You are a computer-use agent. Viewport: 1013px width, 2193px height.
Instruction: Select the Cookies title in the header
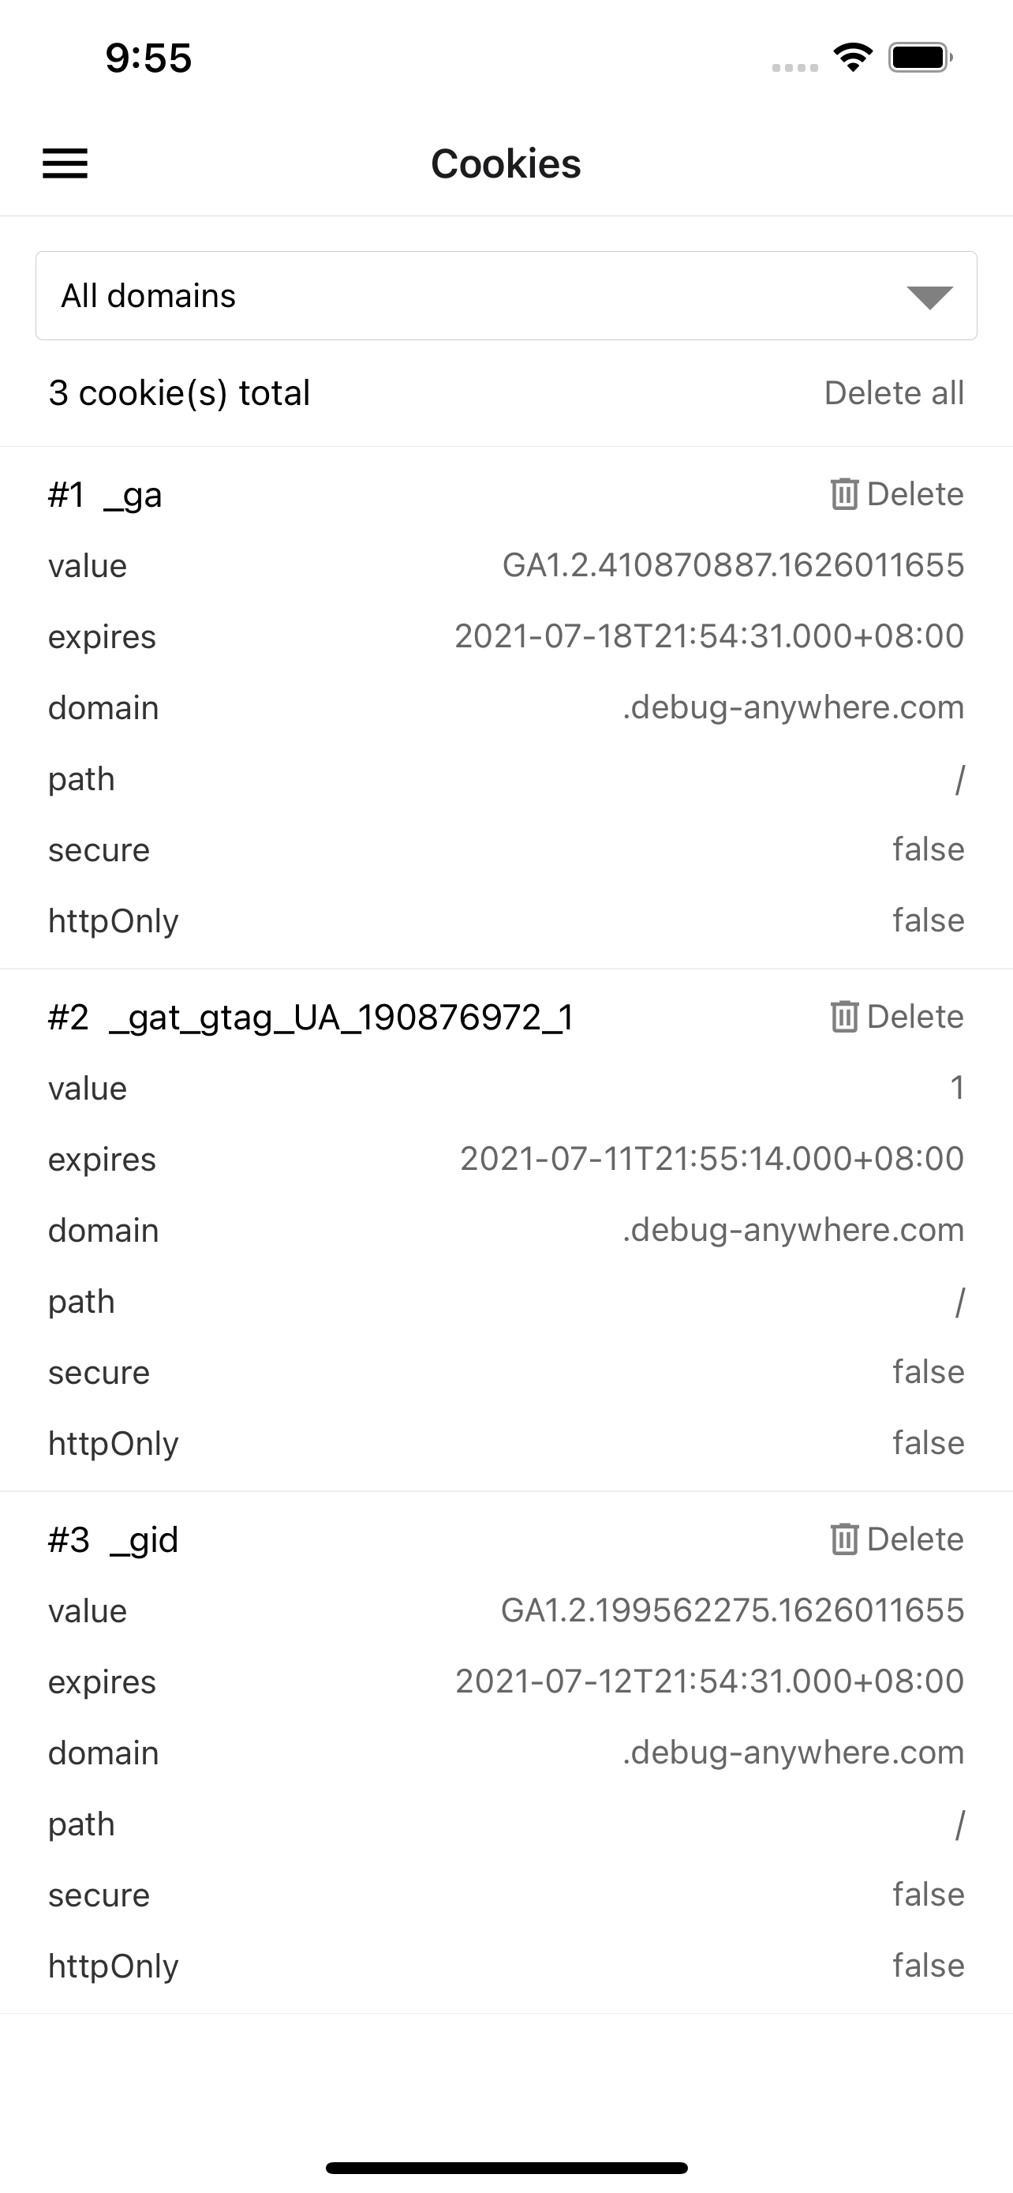point(506,164)
